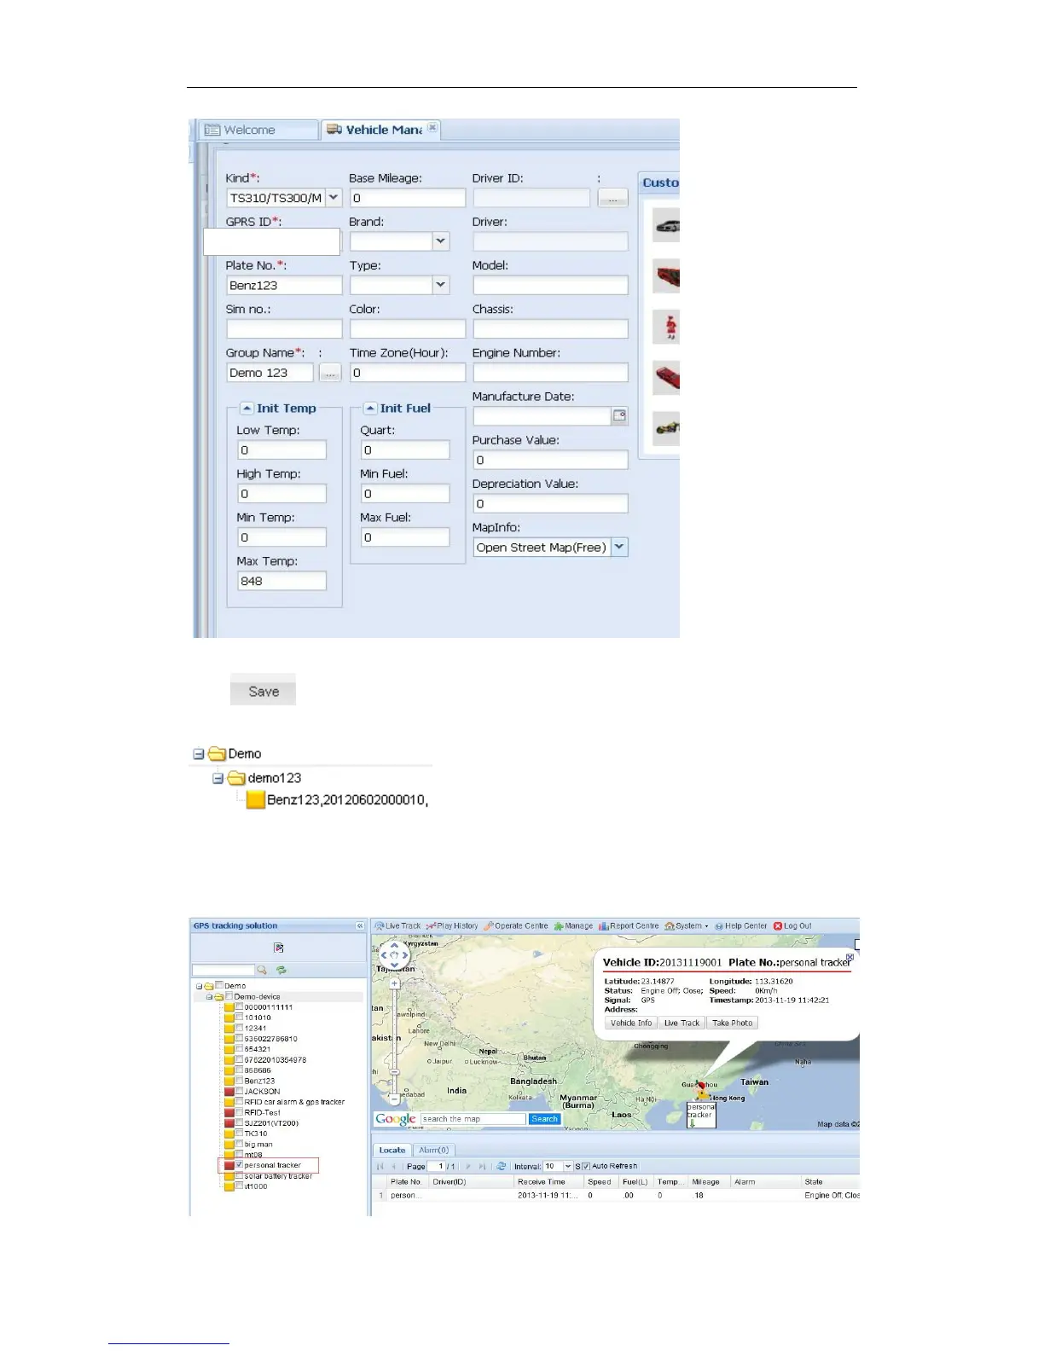
Task: Check the vt1000 device checkbox
Action: pos(240,1186)
